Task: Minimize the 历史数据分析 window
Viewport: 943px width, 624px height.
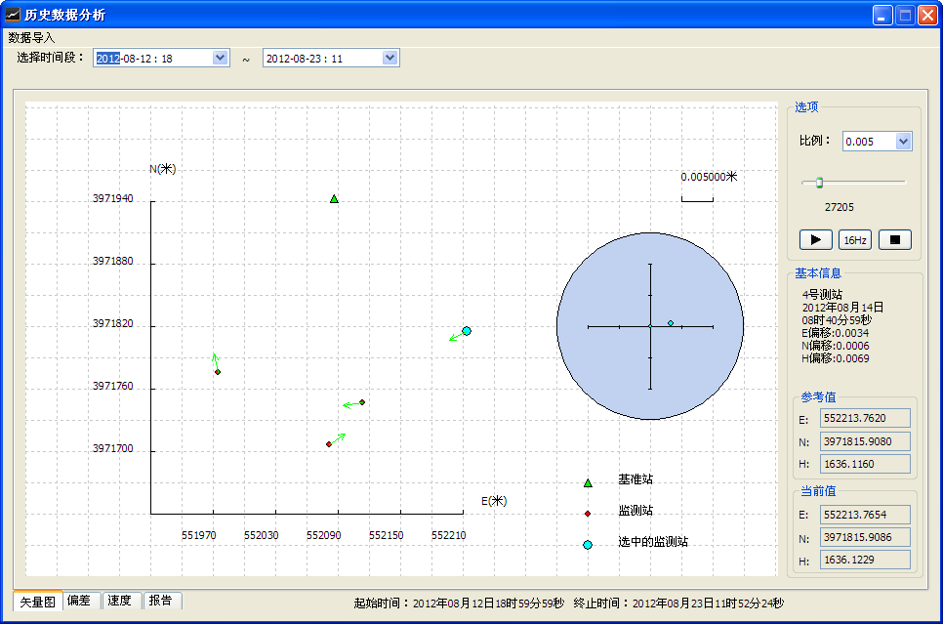Action: coord(882,15)
